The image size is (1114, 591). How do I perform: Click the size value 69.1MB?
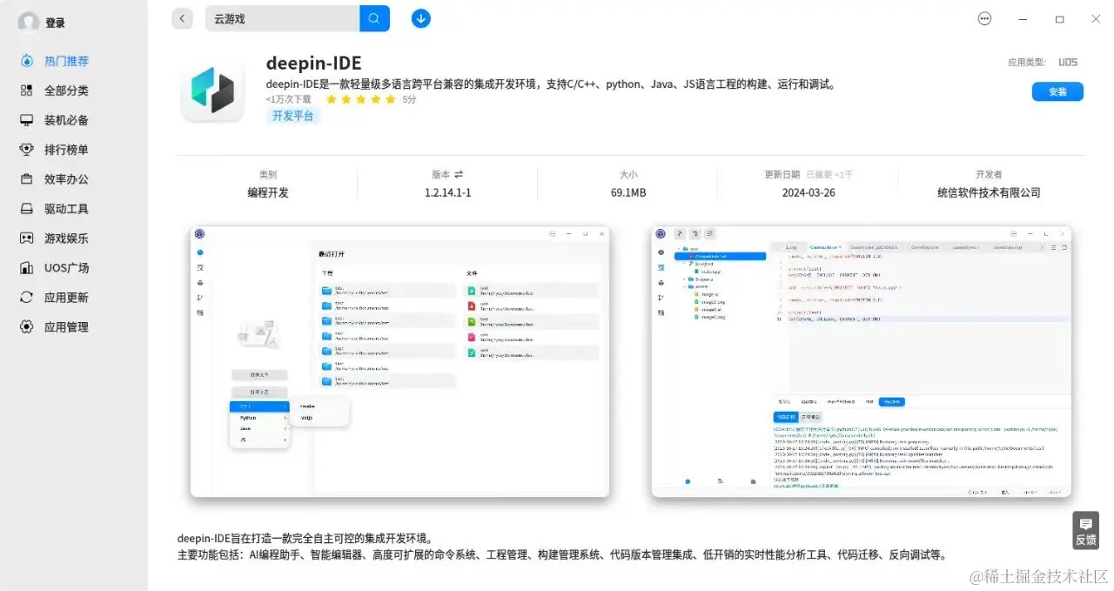pos(628,192)
